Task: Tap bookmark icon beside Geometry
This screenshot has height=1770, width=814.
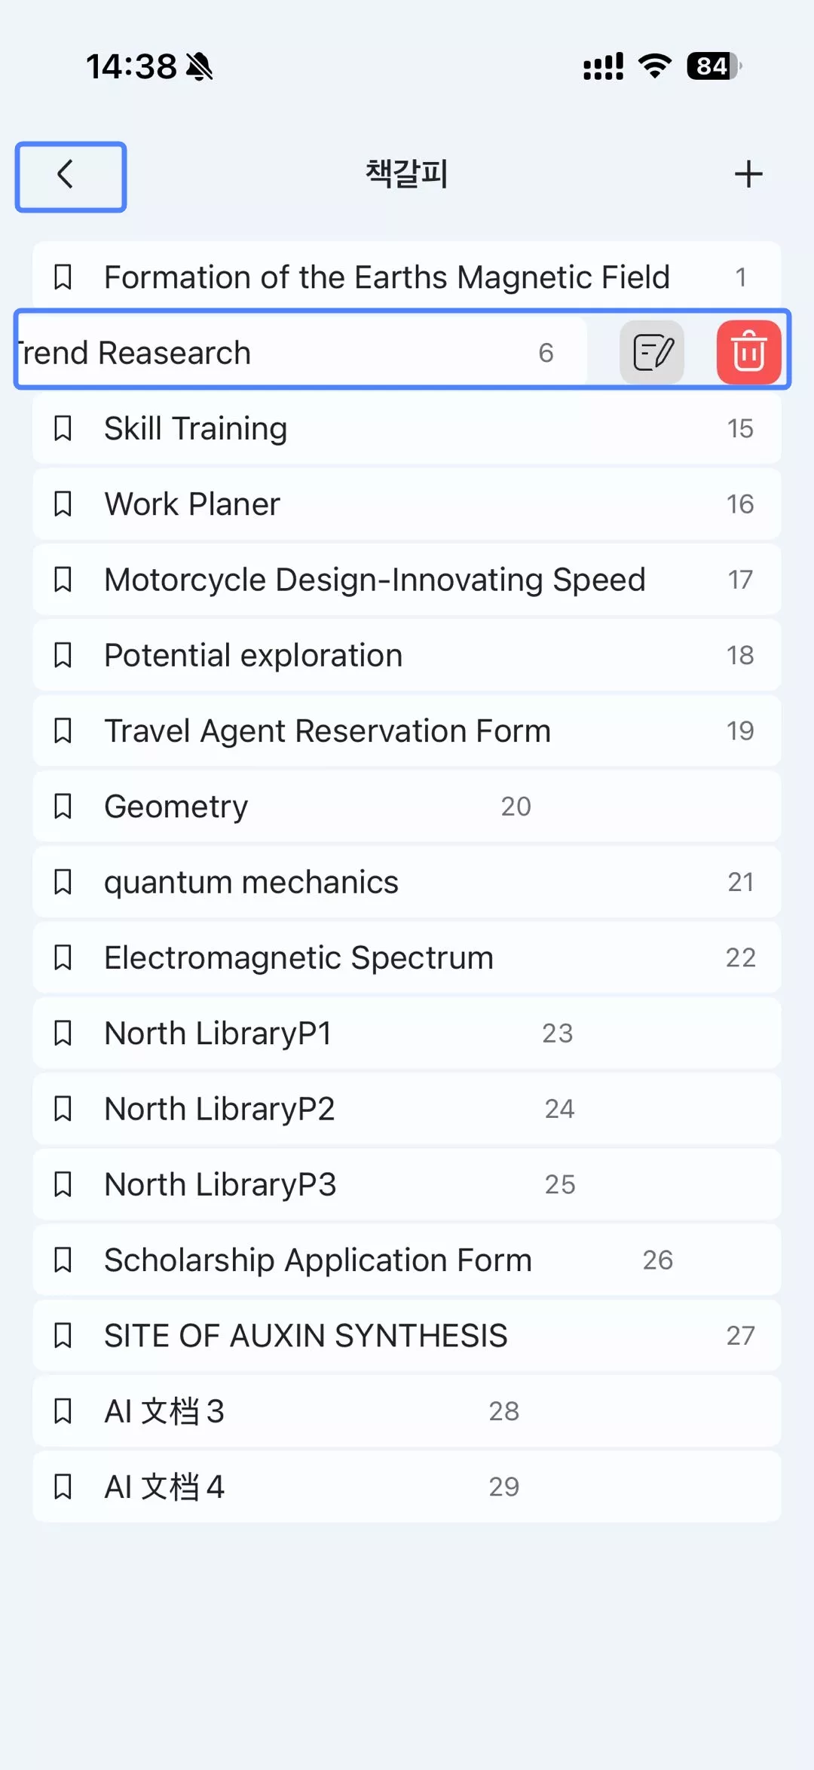Action: pyautogui.click(x=63, y=807)
